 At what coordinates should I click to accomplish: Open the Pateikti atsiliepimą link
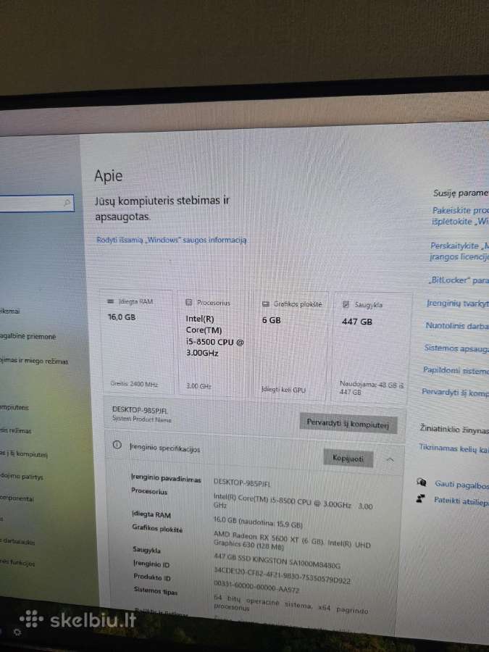461,501
